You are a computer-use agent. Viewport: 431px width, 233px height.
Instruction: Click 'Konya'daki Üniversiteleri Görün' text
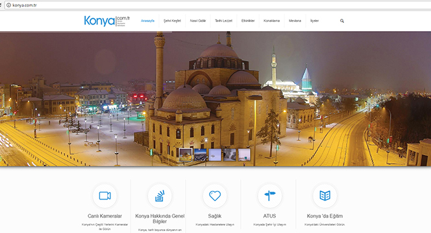click(325, 225)
